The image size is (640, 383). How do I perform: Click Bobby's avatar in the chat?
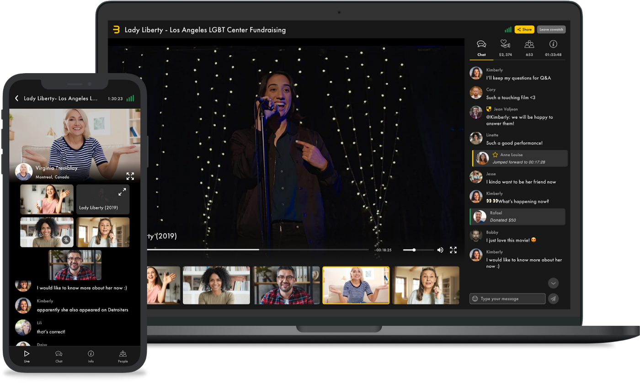click(476, 236)
